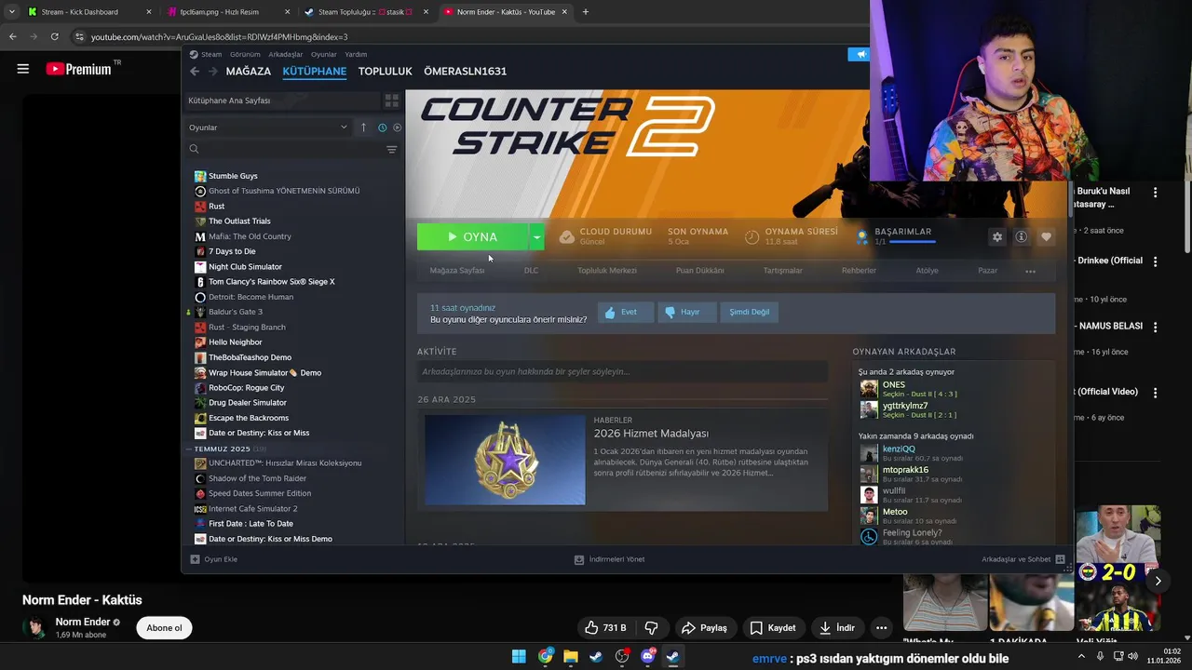
Task: Toggle recent activity clock filter
Action: pos(382,127)
